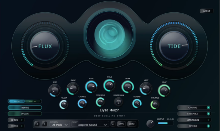The width and height of the screenshot is (220, 131).
Task: Click the OUTPUT level meter bar
Action: point(165,123)
